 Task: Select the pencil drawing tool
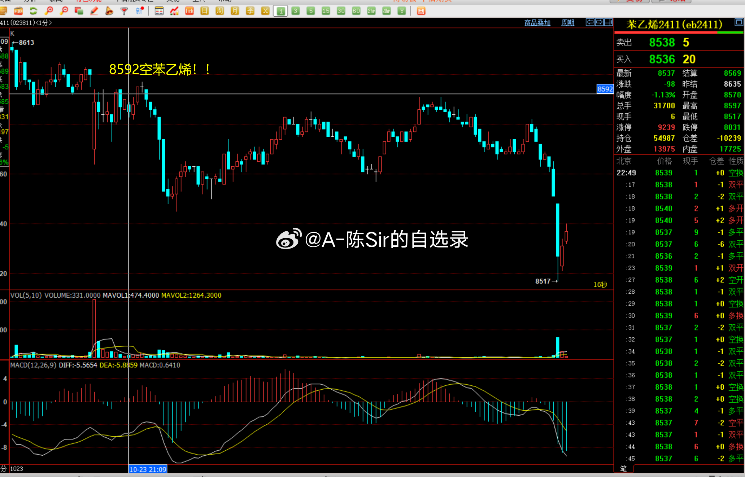point(94,11)
